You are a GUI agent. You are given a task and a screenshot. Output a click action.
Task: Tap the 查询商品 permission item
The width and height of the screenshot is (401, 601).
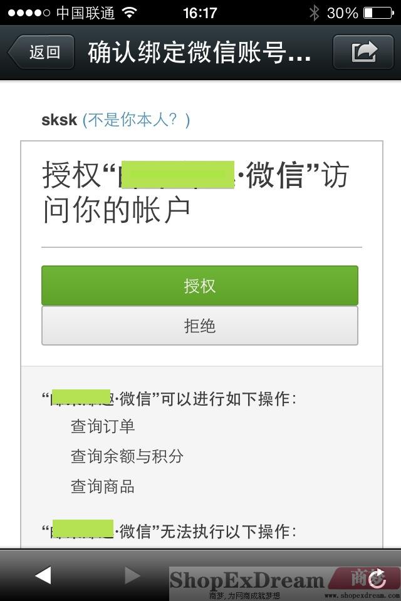(103, 486)
